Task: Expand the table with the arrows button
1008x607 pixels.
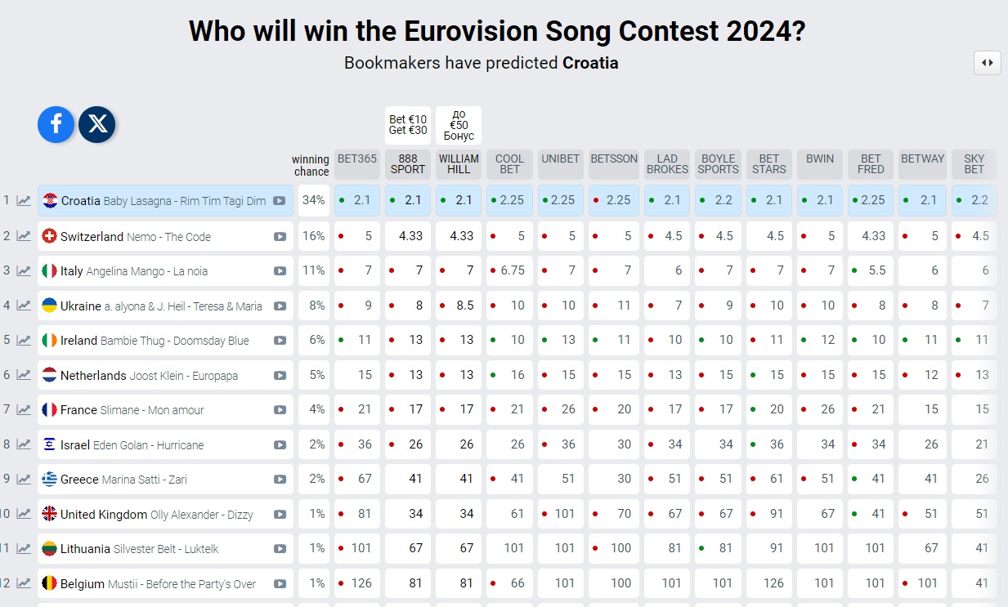Action: (x=988, y=63)
